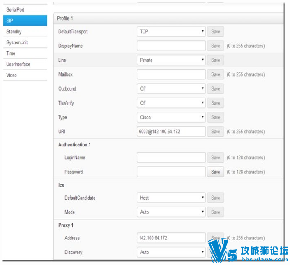Expand the Outbound dropdown
This screenshot has height=265, width=290.
click(x=171, y=88)
